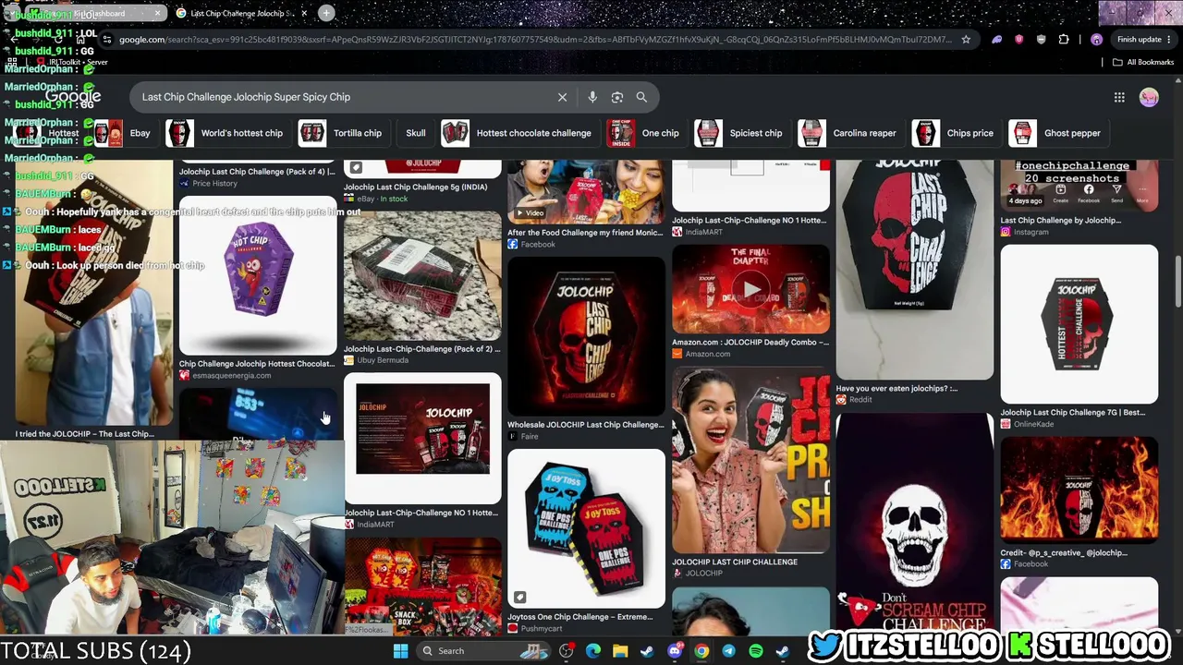The height and width of the screenshot is (665, 1183).
Task: Open the Google apps grid
Action: click(1119, 97)
